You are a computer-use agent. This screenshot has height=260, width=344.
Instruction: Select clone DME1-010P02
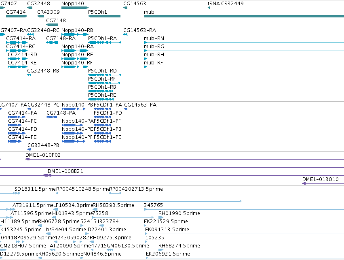tap(185, 159)
